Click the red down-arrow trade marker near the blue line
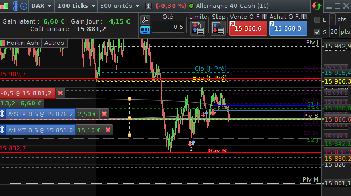The height and width of the screenshot is (196, 351). [x=213, y=112]
